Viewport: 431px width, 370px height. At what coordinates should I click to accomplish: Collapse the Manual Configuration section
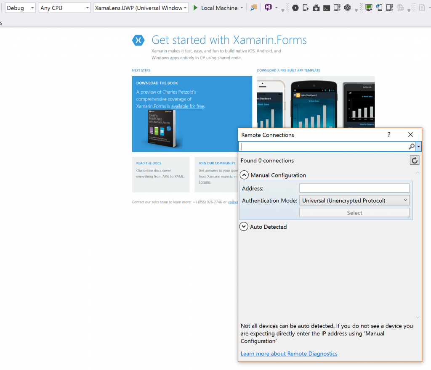click(244, 175)
